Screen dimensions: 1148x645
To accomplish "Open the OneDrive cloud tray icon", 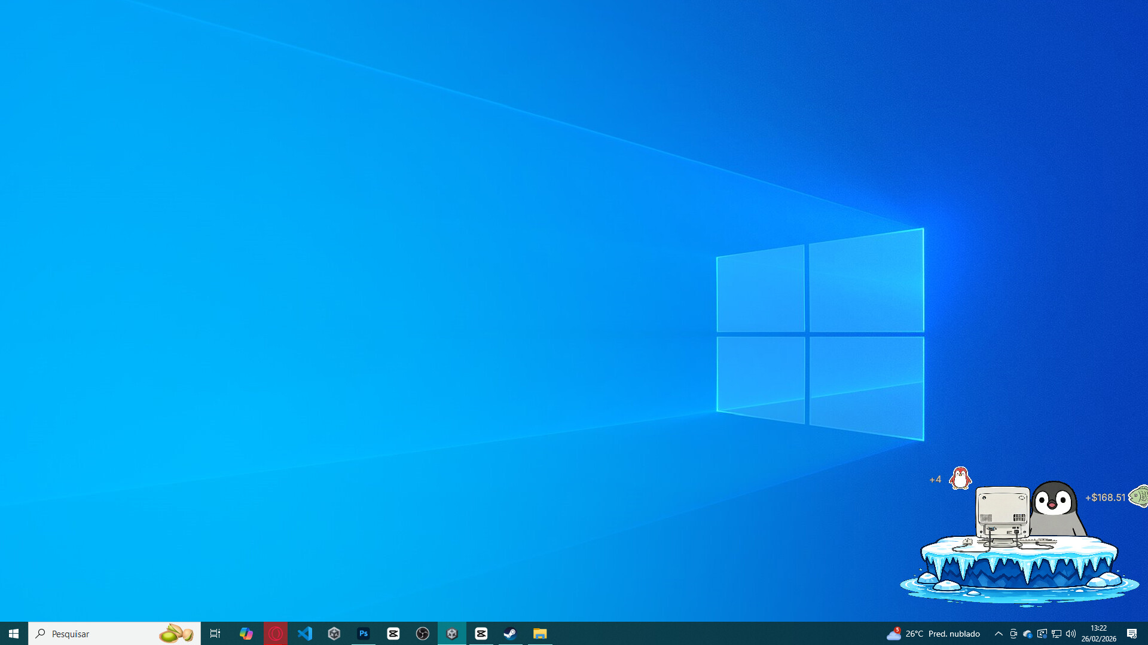I will 1027,634.
